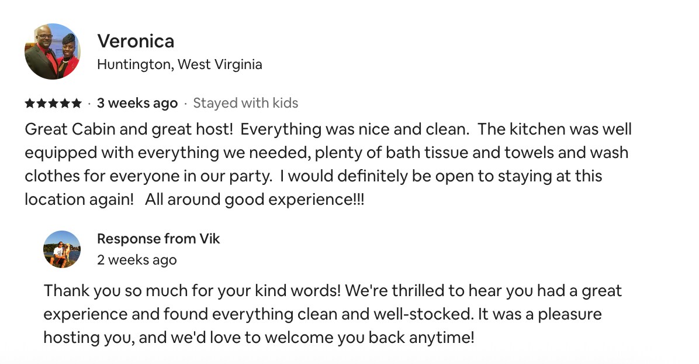Viewport: 699px width, 364px height.
Task: Click the "3 weeks ago" review date
Action: tap(137, 103)
